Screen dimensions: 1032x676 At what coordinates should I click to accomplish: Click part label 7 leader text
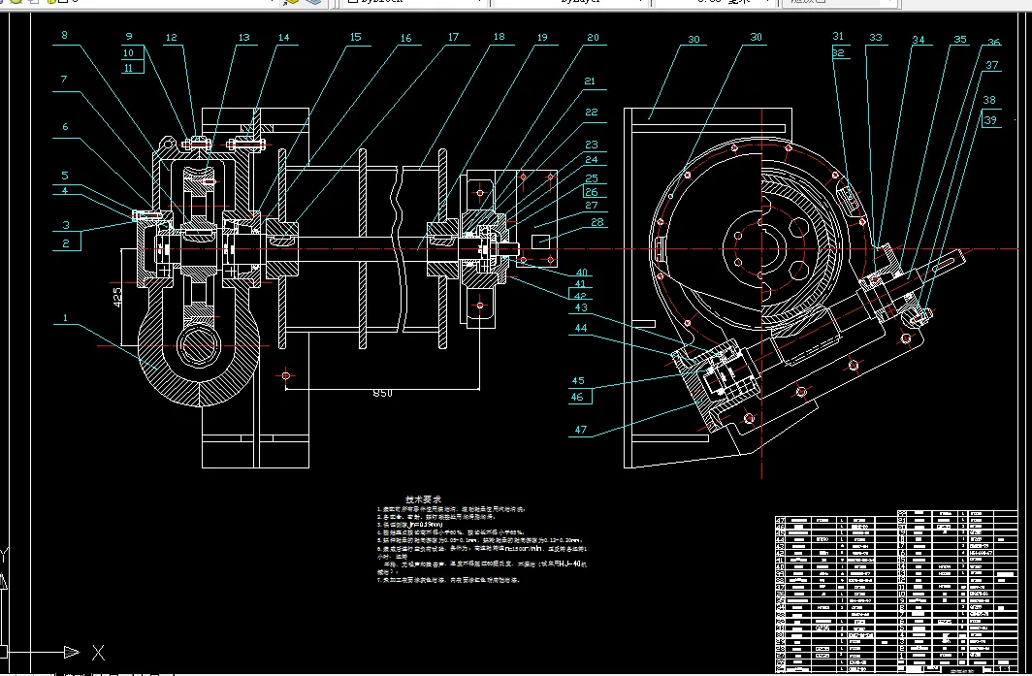[x=64, y=79]
